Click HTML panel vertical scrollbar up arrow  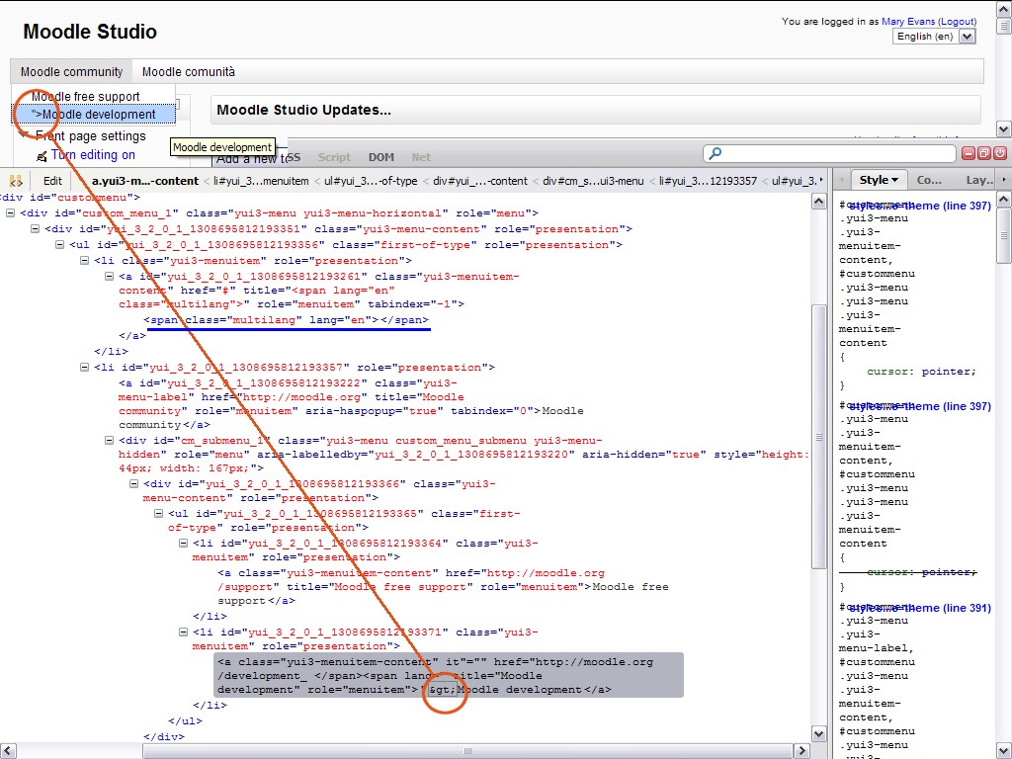pos(818,202)
